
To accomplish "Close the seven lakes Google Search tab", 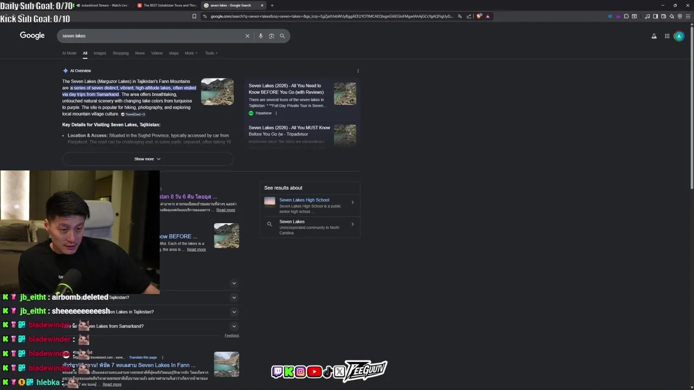I will point(262,5).
